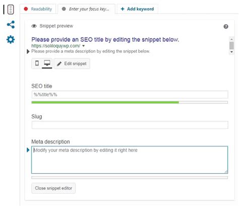This screenshot has height=206, width=239.
Task: Click the snippet preview scrollbar down arrow
Action: pyautogui.click(x=231, y=52)
